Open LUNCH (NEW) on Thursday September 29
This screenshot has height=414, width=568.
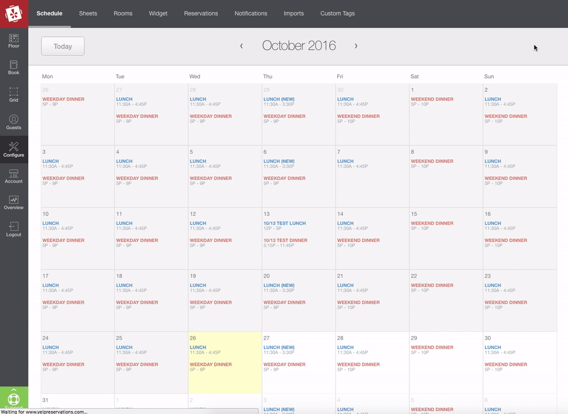(x=279, y=99)
